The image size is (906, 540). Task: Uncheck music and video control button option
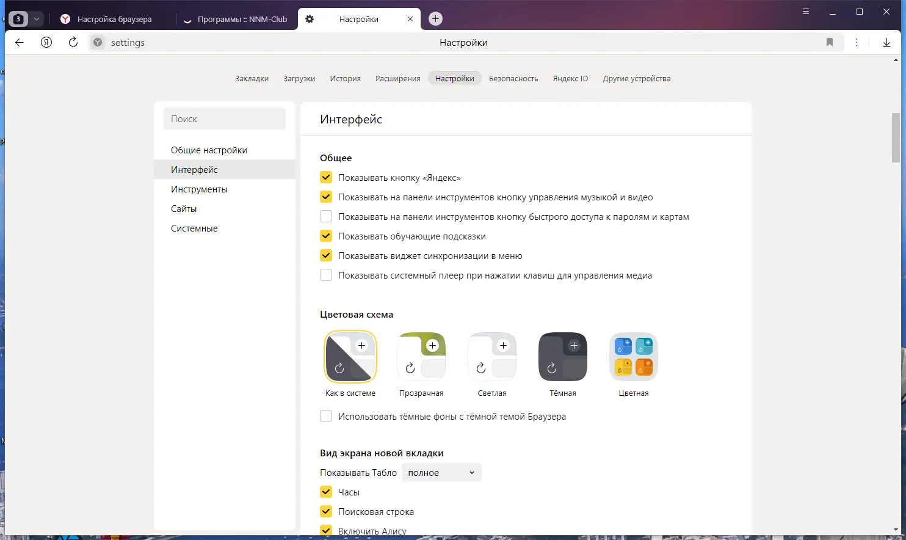326,197
